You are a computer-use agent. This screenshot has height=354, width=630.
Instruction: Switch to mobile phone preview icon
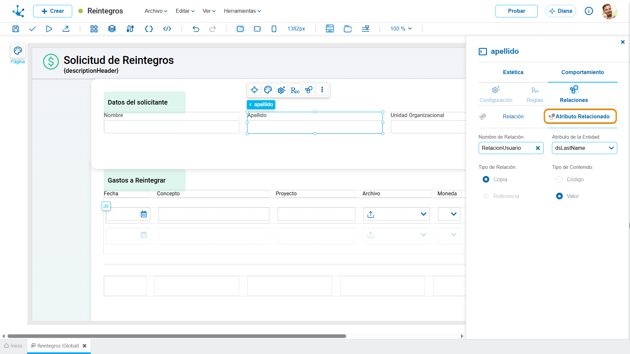point(274,29)
